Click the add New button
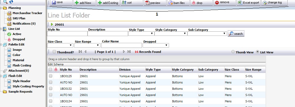This screenshot has width=295, height=107. (x=84, y=3)
